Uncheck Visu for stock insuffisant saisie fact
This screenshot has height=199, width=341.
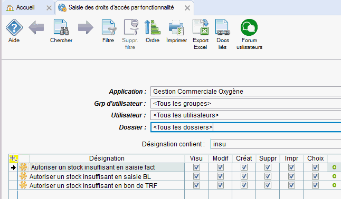point(196,167)
